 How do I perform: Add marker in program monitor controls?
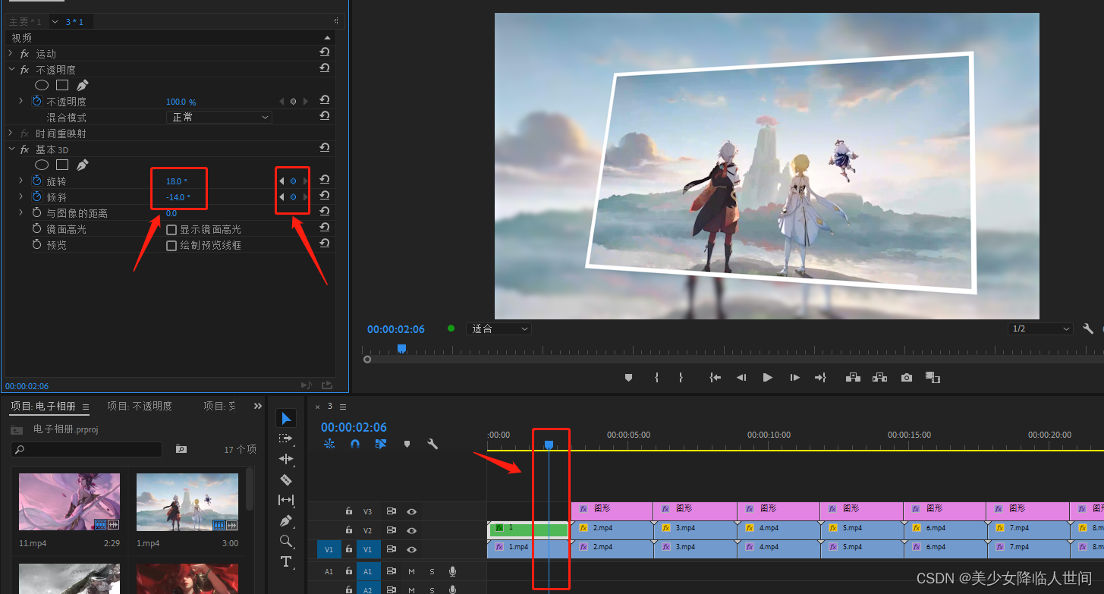[x=628, y=377]
